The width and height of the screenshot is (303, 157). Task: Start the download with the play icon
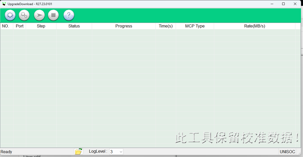39,15
